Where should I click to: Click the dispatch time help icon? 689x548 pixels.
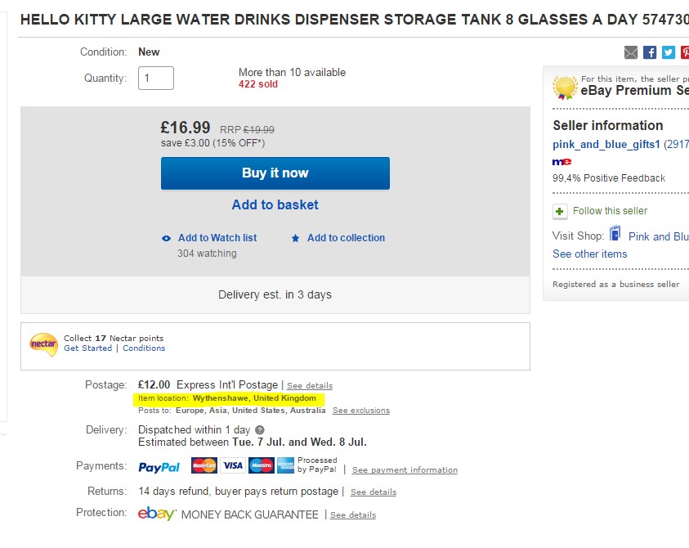(x=260, y=429)
